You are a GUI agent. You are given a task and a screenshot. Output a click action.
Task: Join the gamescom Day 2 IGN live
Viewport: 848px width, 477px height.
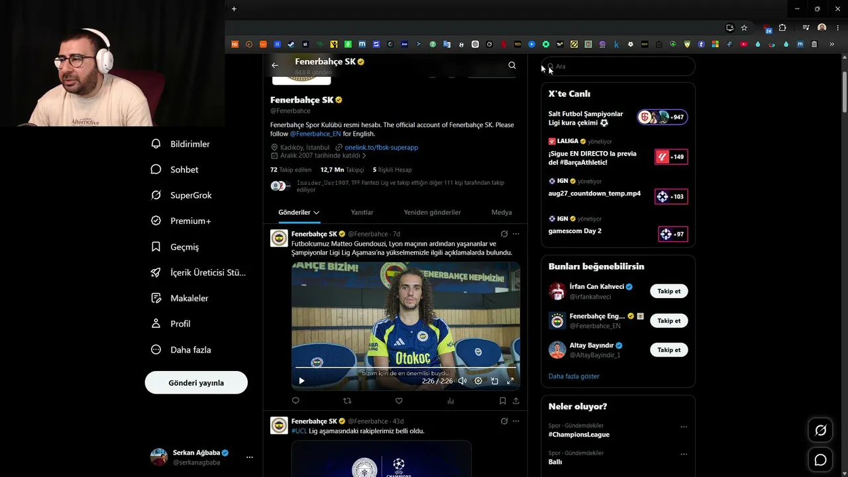(x=673, y=234)
